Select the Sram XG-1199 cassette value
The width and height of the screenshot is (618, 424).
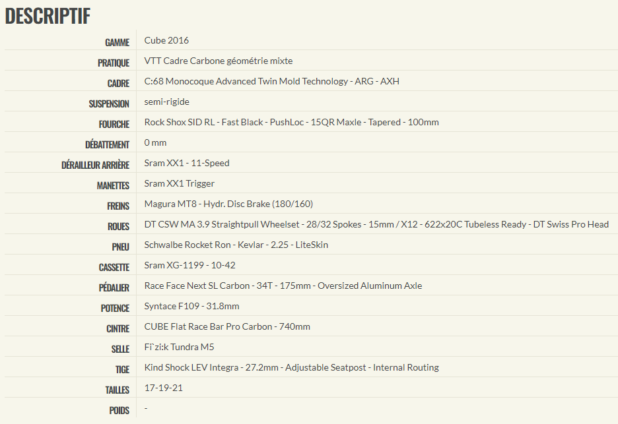189,265
